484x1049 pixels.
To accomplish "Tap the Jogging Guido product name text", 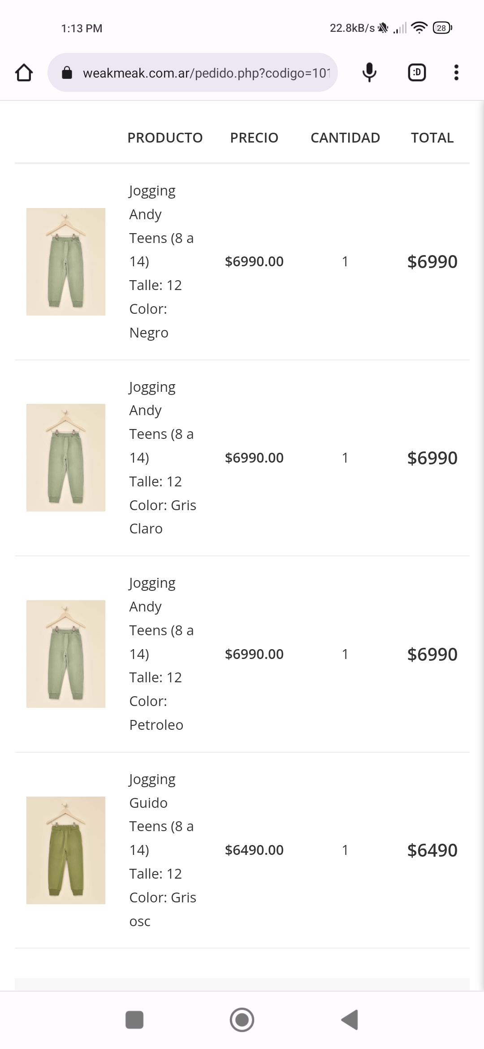I will (152, 791).
